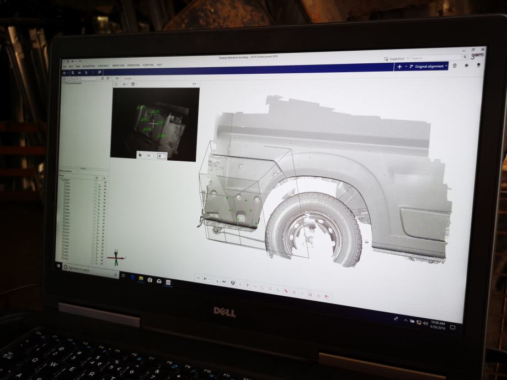The image size is (507, 380).
Task: Open the Windows Start menu
Action: pyautogui.click(x=59, y=265)
